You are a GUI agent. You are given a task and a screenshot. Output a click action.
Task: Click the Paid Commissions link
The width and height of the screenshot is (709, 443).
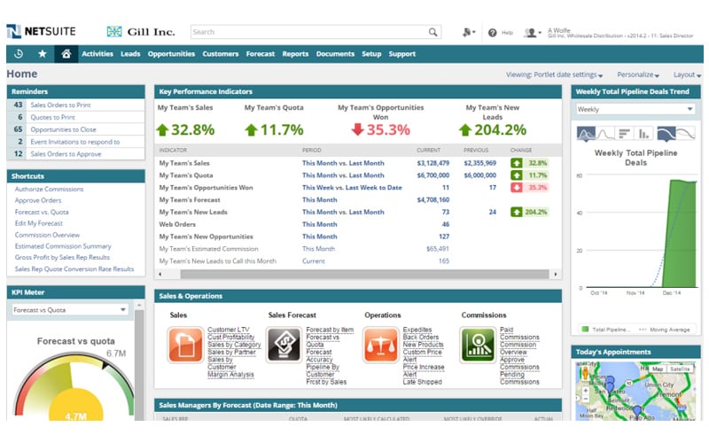click(x=519, y=333)
